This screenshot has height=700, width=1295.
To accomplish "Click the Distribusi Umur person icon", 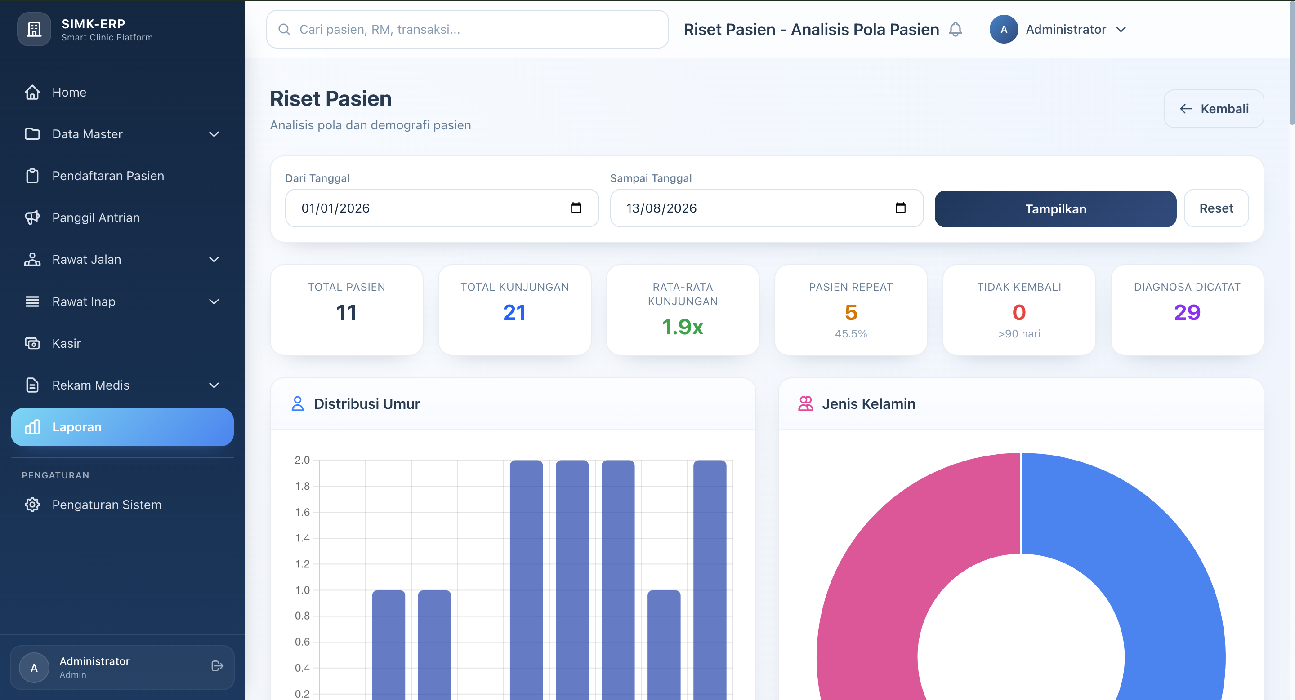I will click(x=298, y=404).
